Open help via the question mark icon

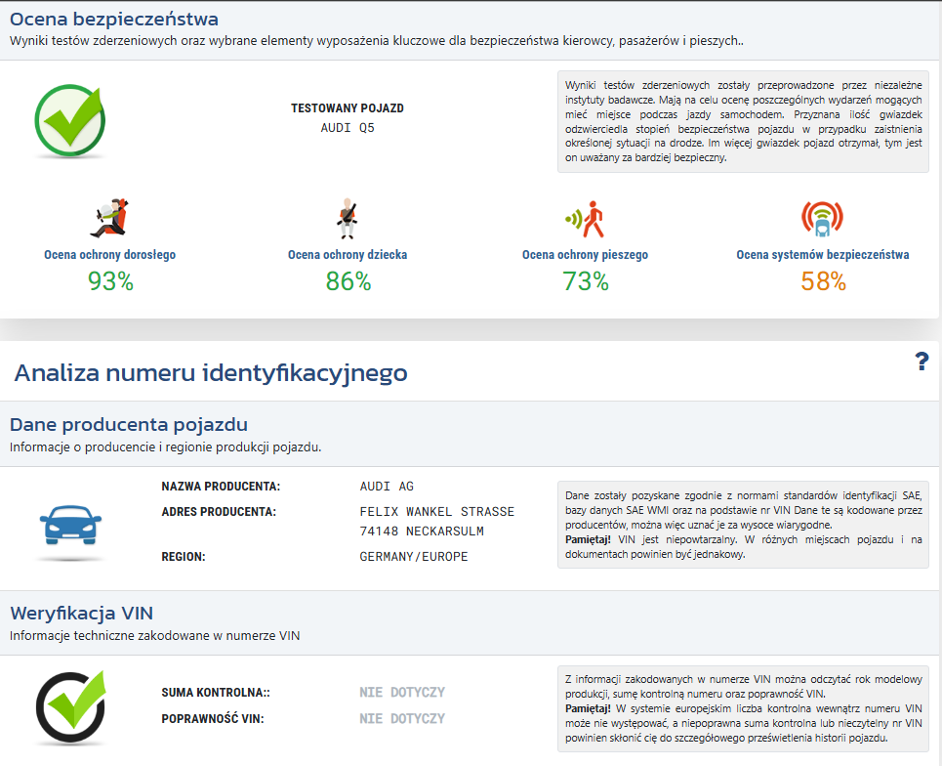pos(921,362)
